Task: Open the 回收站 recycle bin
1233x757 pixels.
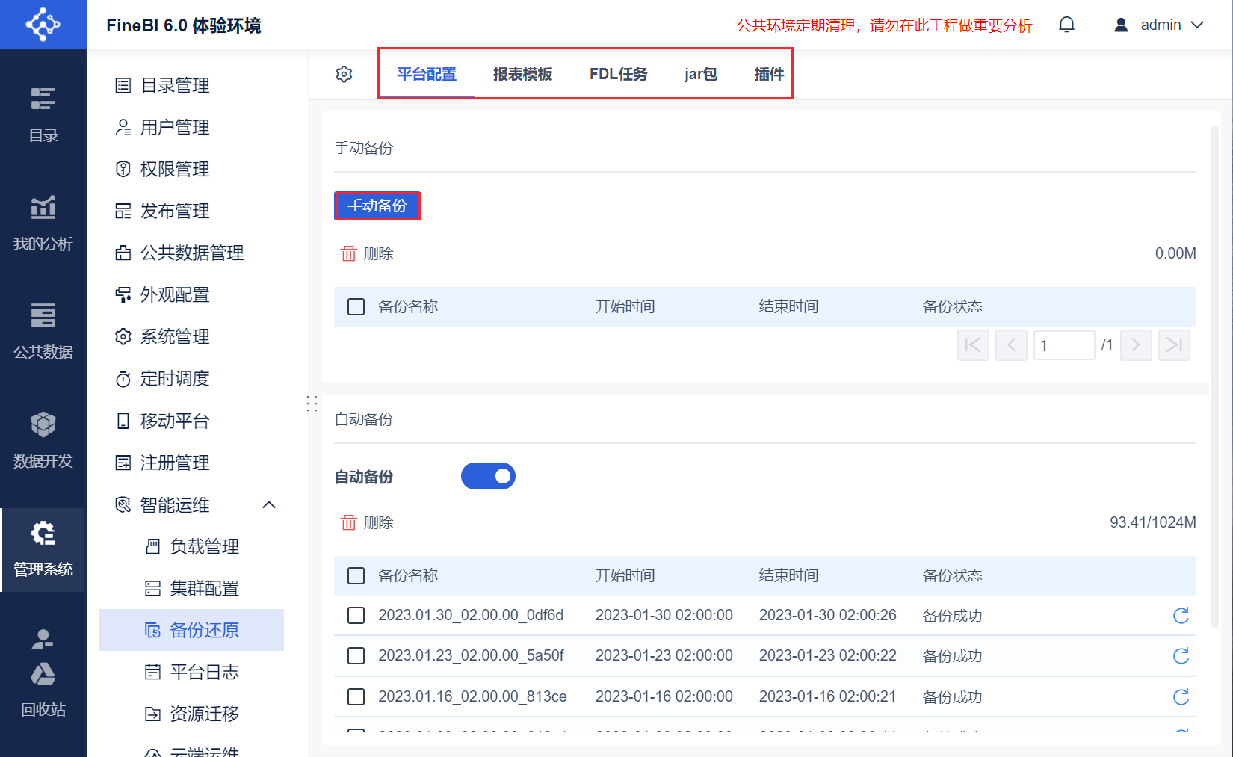Action: pos(43,691)
